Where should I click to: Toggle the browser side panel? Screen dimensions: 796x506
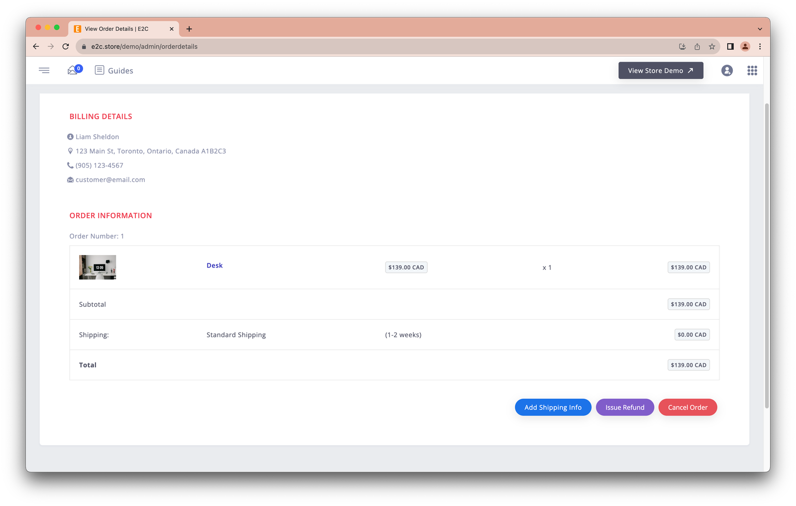(x=730, y=46)
